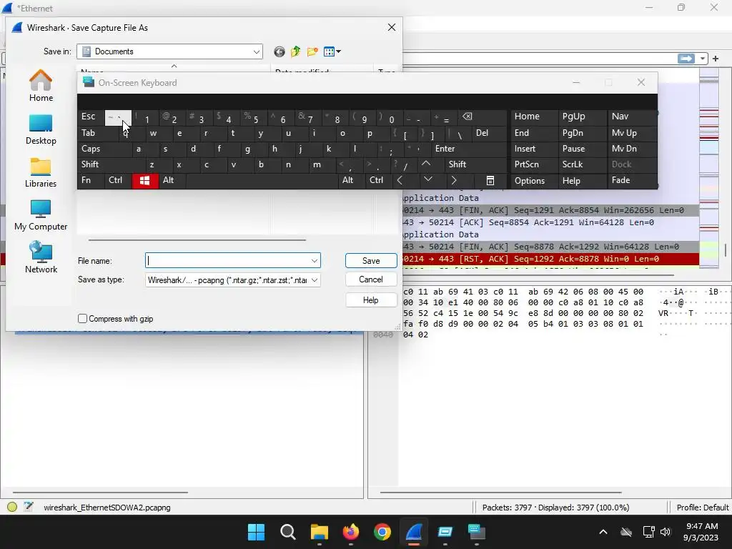
Task: Switch to Wireshark in the taskbar
Action: point(414,532)
